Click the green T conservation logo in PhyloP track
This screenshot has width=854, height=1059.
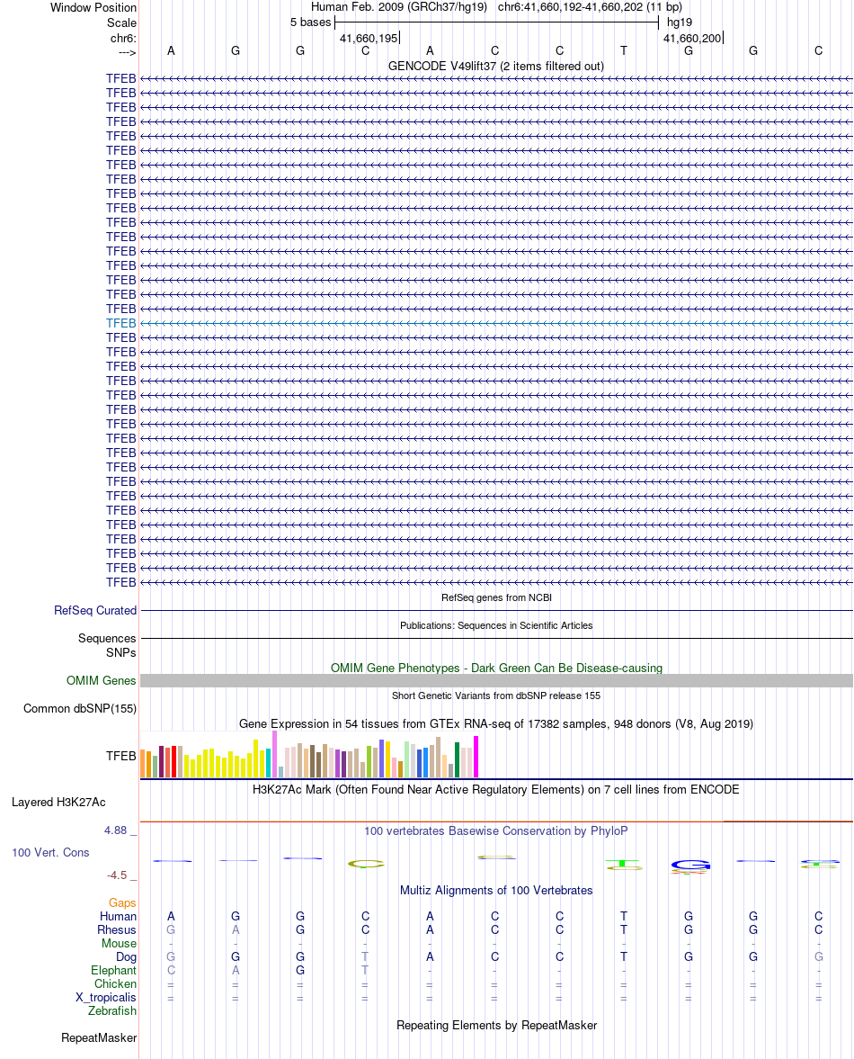[x=623, y=864]
